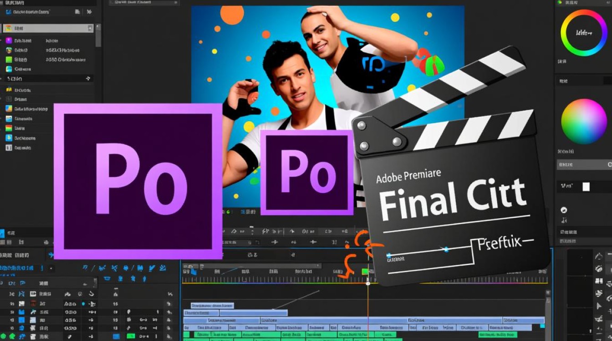Click the large Premiere Pro logo tile
This screenshot has width=612, height=341.
pos(138,181)
